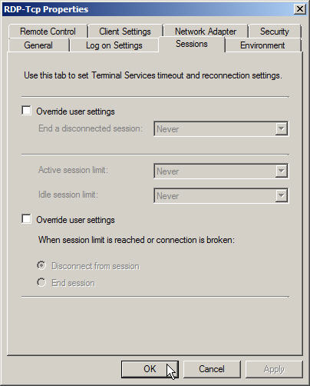The image size is (310, 386).
Task: Close the RDP-Tcp Properties dialog
Action: 300,9
